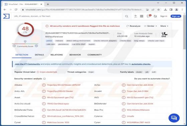Image resolution: width=187 pixels, height=126 pixels.
Task: Close the VirusTotal browser tab
Action: 41,4
